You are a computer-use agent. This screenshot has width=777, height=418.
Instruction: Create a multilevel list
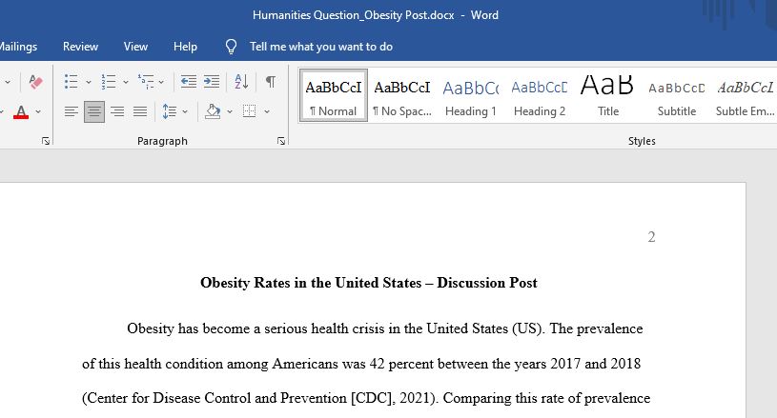[146, 82]
